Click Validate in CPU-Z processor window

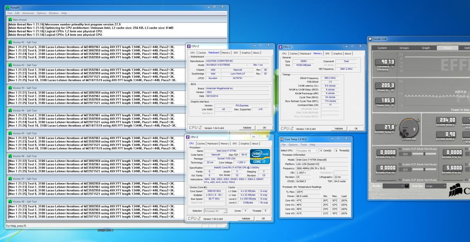point(246,218)
